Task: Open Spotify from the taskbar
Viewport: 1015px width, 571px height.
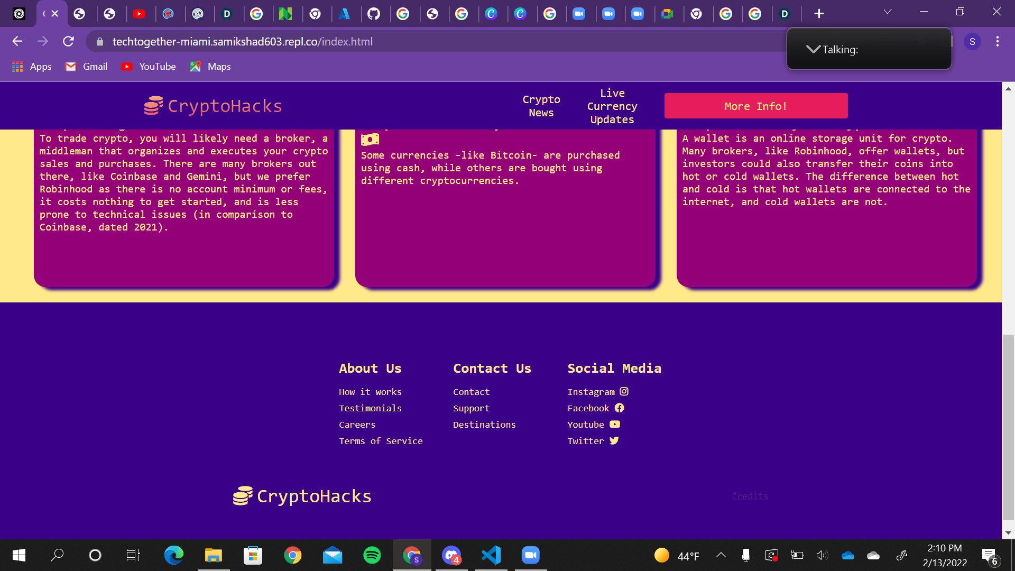Action: pos(372,555)
